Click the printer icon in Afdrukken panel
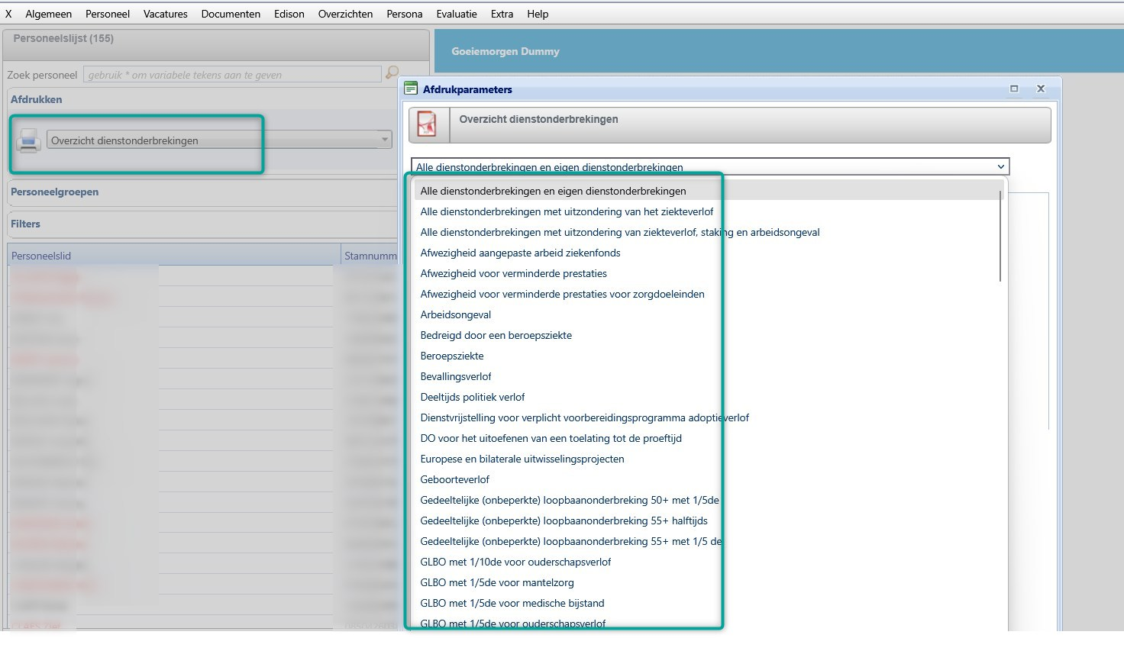1124x651 pixels. (28, 140)
